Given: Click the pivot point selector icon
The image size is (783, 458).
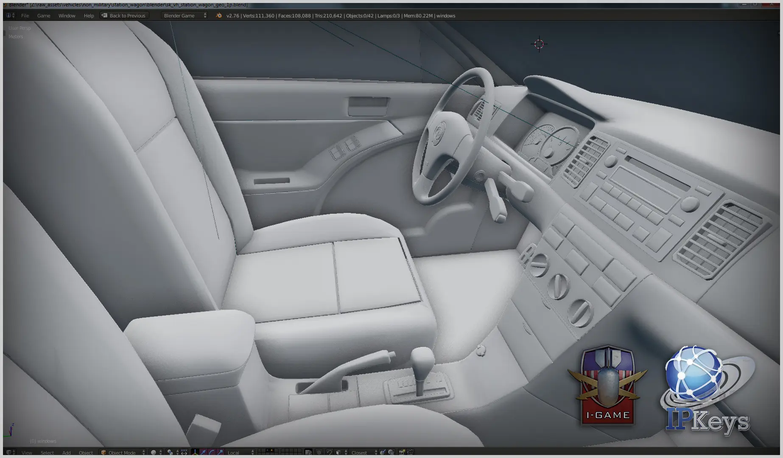Looking at the screenshot, I should coord(170,452).
